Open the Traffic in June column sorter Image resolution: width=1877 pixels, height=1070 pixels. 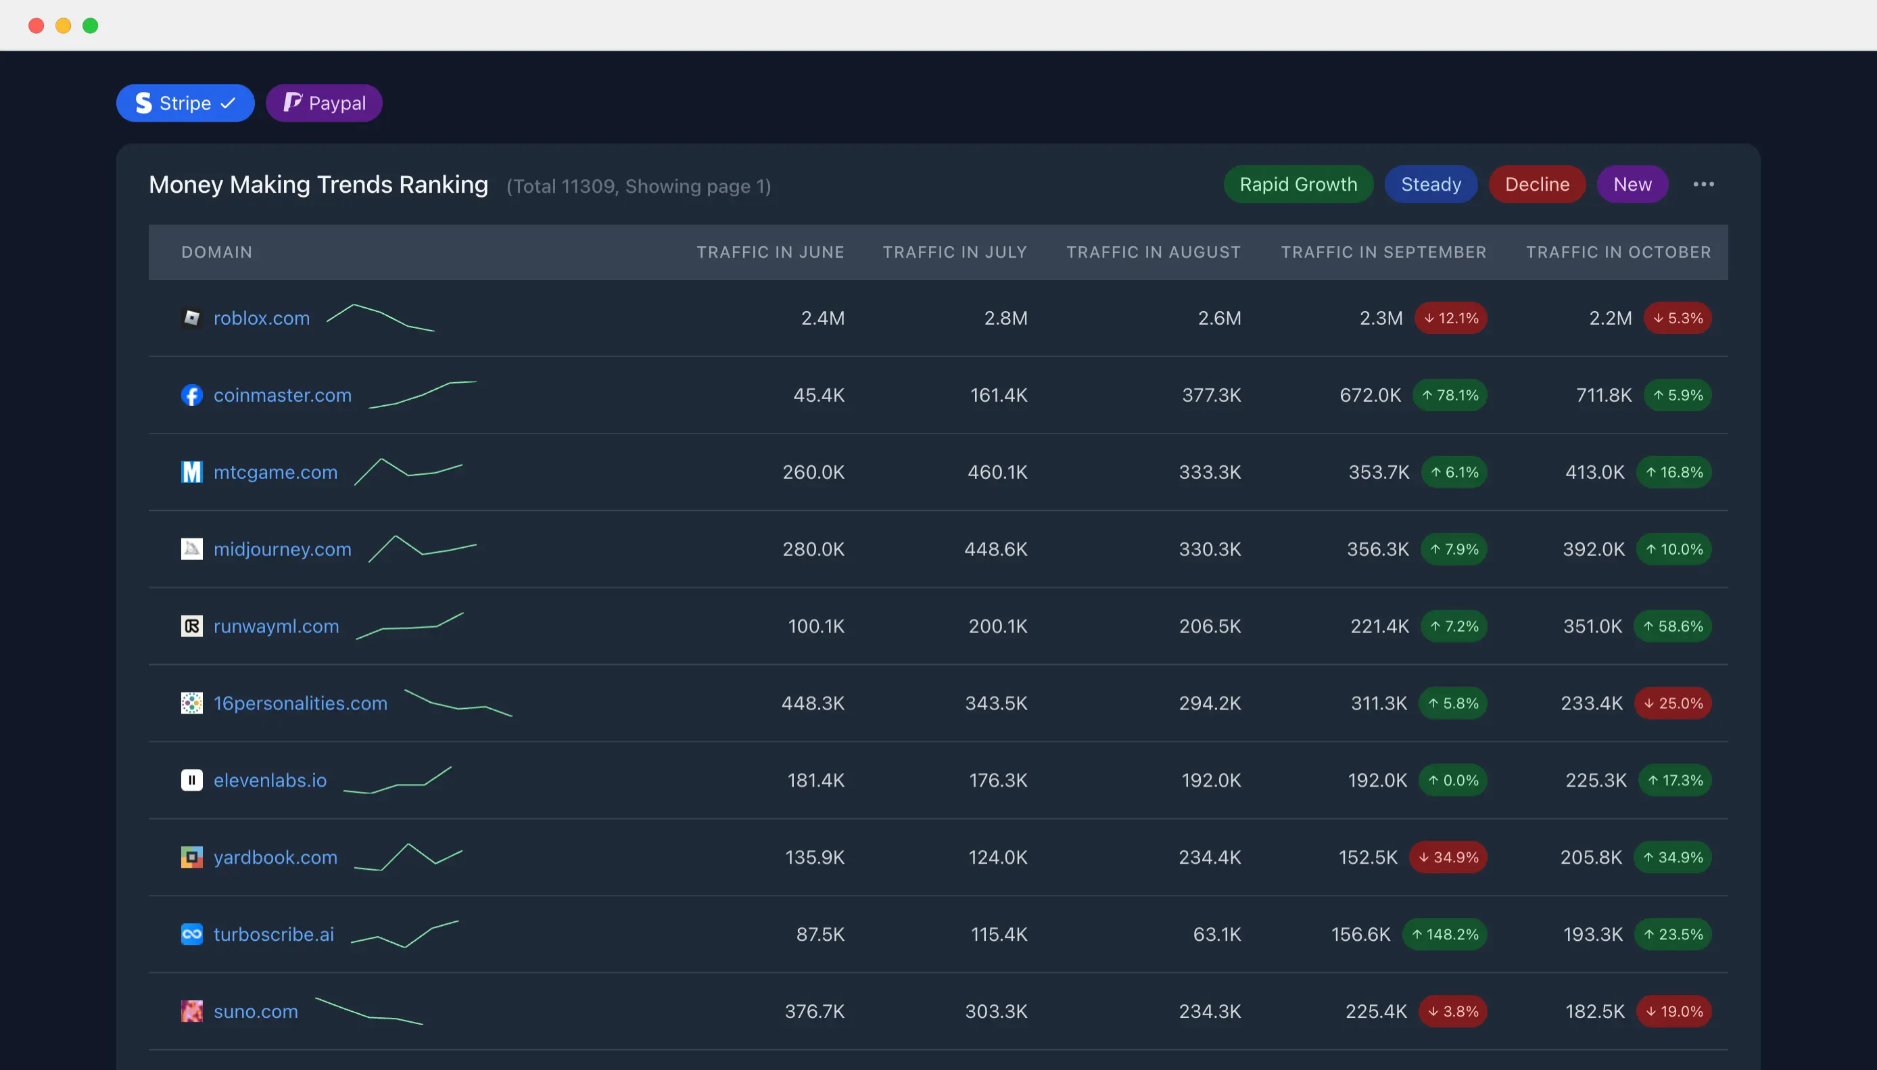tap(769, 252)
